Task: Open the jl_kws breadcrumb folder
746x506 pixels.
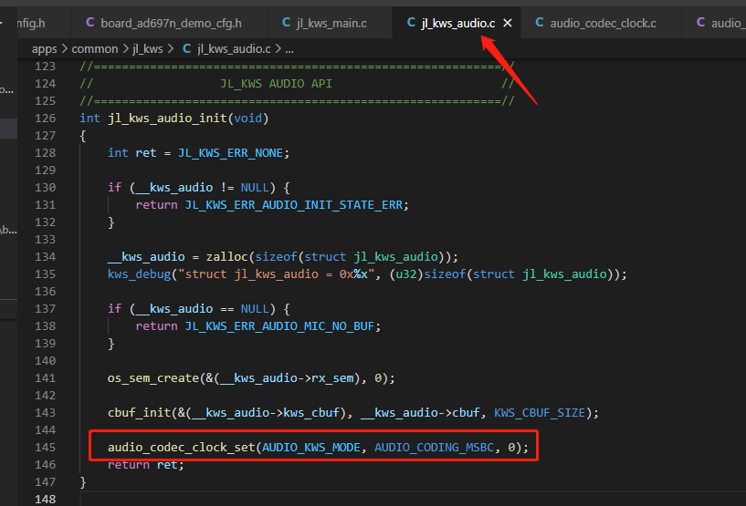Action: pyautogui.click(x=148, y=49)
